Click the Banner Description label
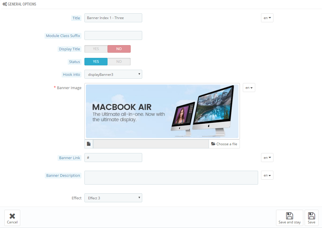Viewport: 322px width, 228px height. click(x=63, y=176)
